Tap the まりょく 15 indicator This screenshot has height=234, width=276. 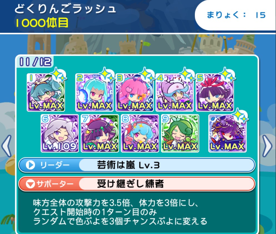point(236,15)
